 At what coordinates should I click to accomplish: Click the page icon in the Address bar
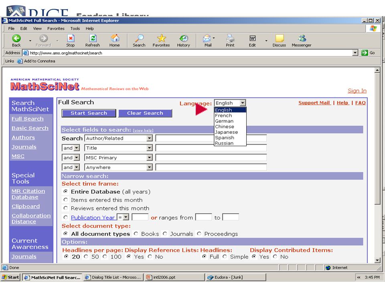pyautogui.click(x=26, y=53)
